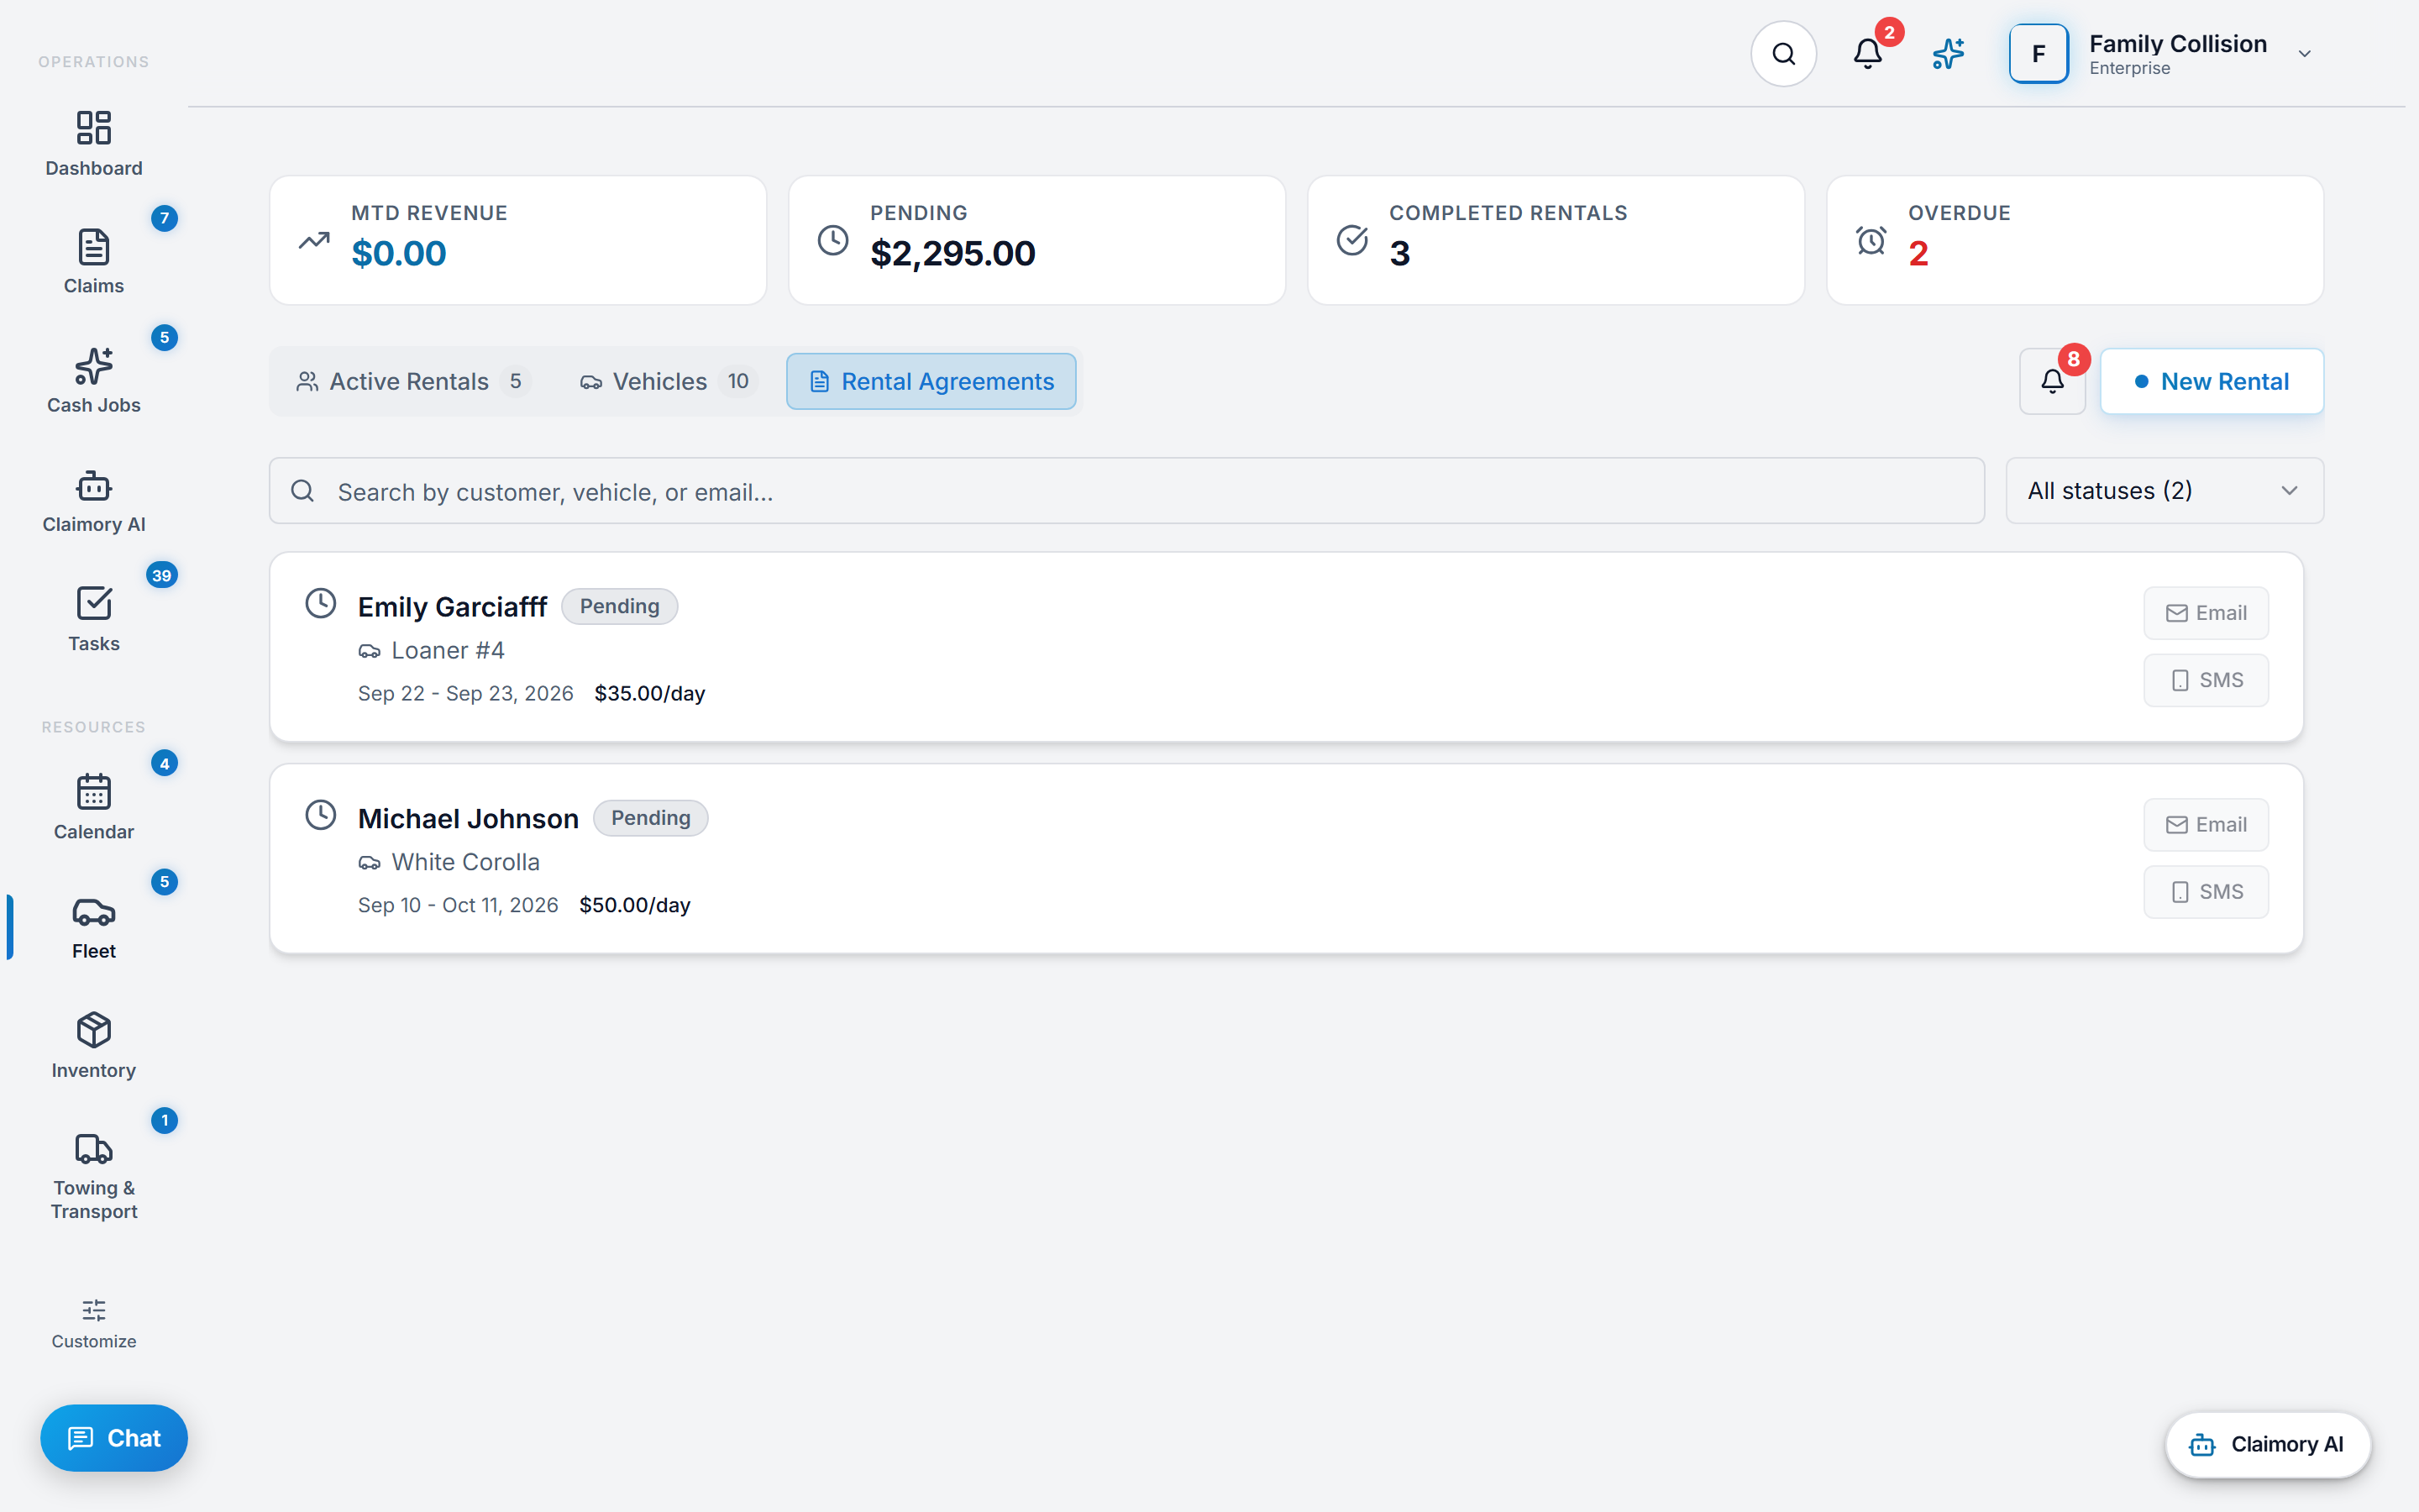Click the Sep 10 - Oct 11, 2026 date

458,905
